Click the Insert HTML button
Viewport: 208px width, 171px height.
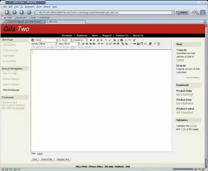(x=47, y=159)
